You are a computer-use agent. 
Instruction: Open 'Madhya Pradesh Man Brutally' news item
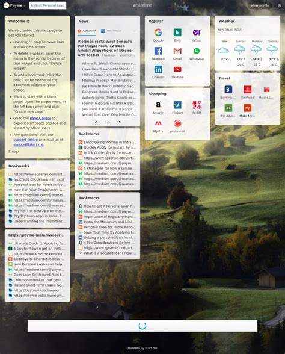(109, 81)
